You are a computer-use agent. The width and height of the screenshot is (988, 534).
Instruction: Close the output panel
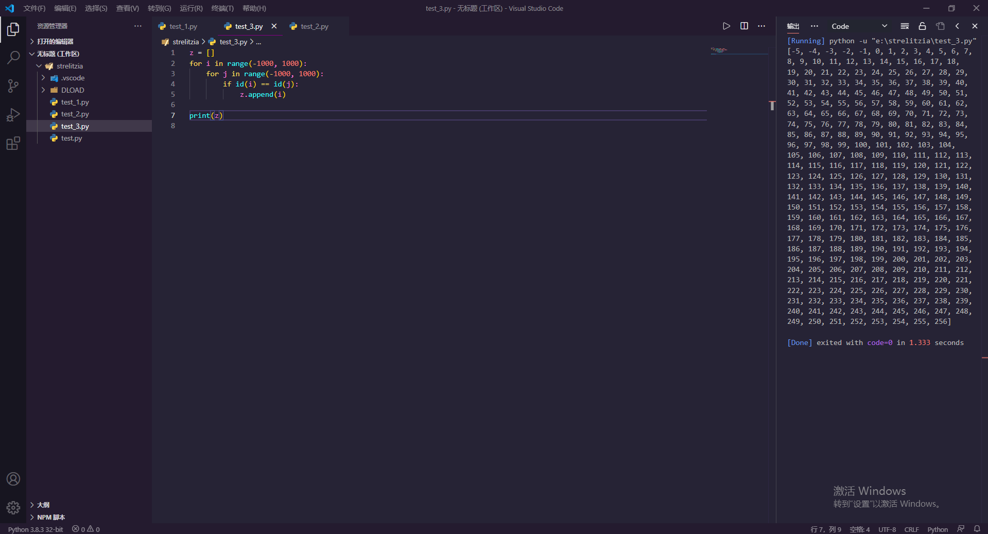[975, 26]
